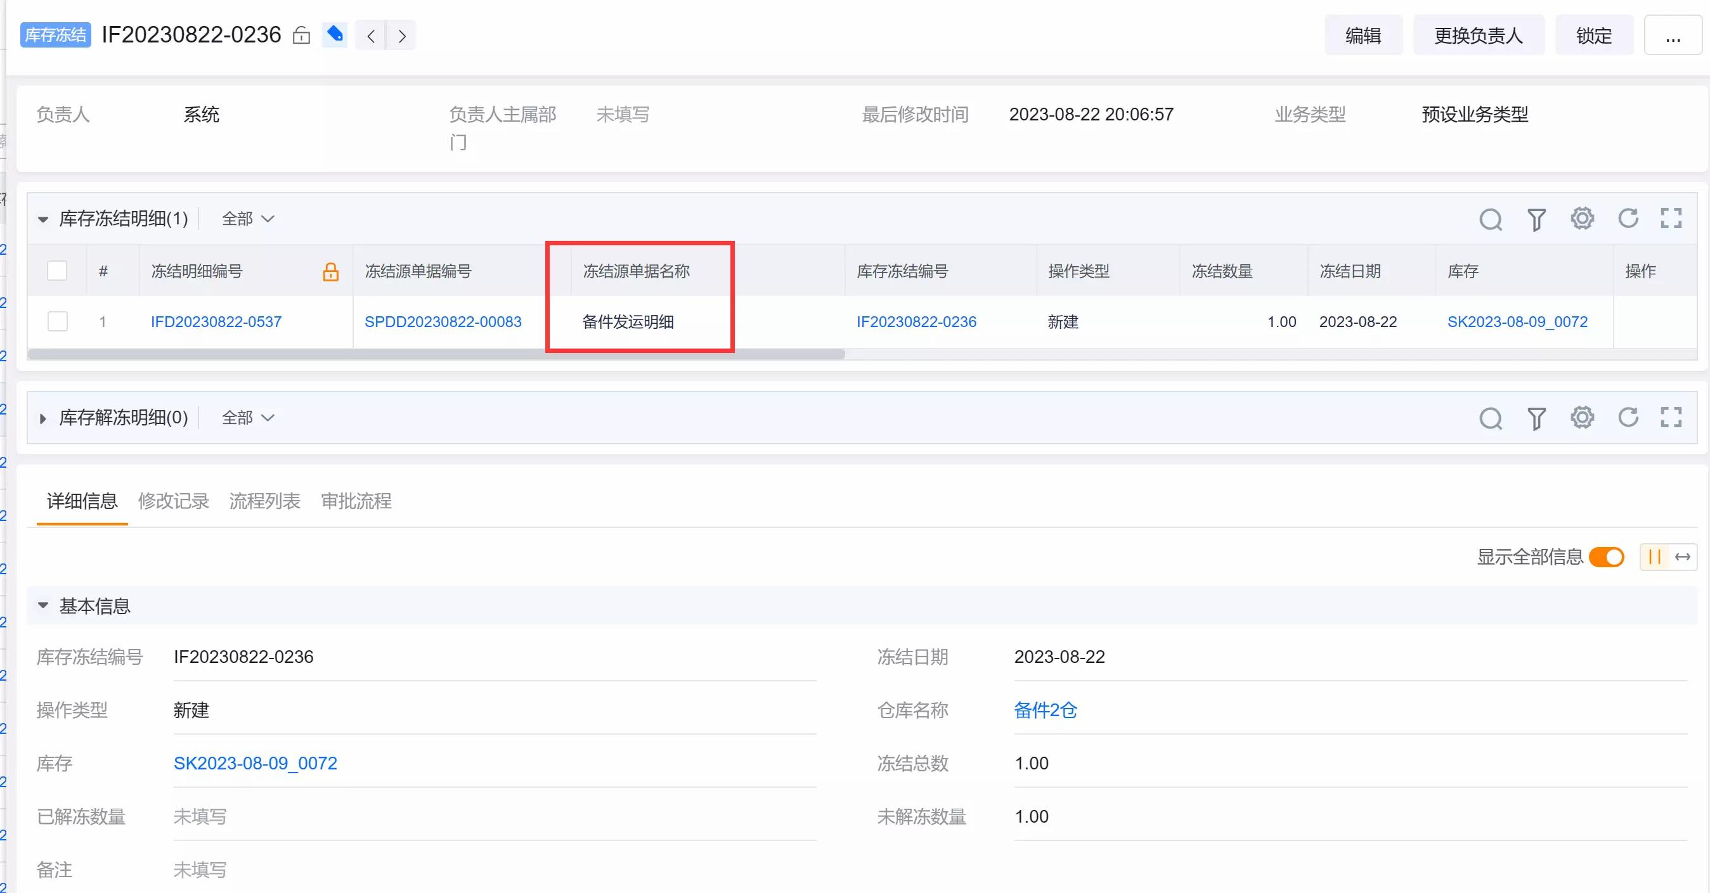Click the orange lock icon in 冻结明细编号 column

tap(330, 271)
